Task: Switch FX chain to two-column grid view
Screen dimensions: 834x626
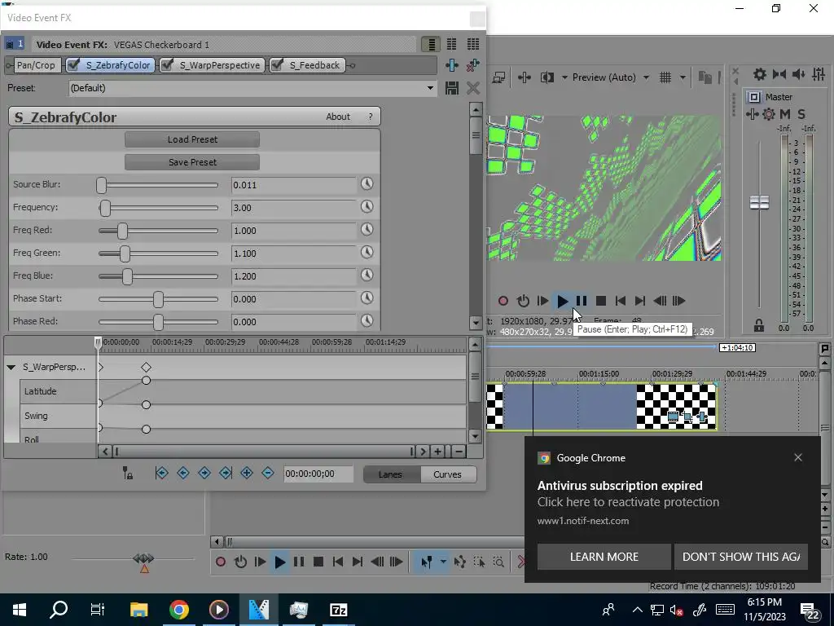Action: [x=451, y=44]
